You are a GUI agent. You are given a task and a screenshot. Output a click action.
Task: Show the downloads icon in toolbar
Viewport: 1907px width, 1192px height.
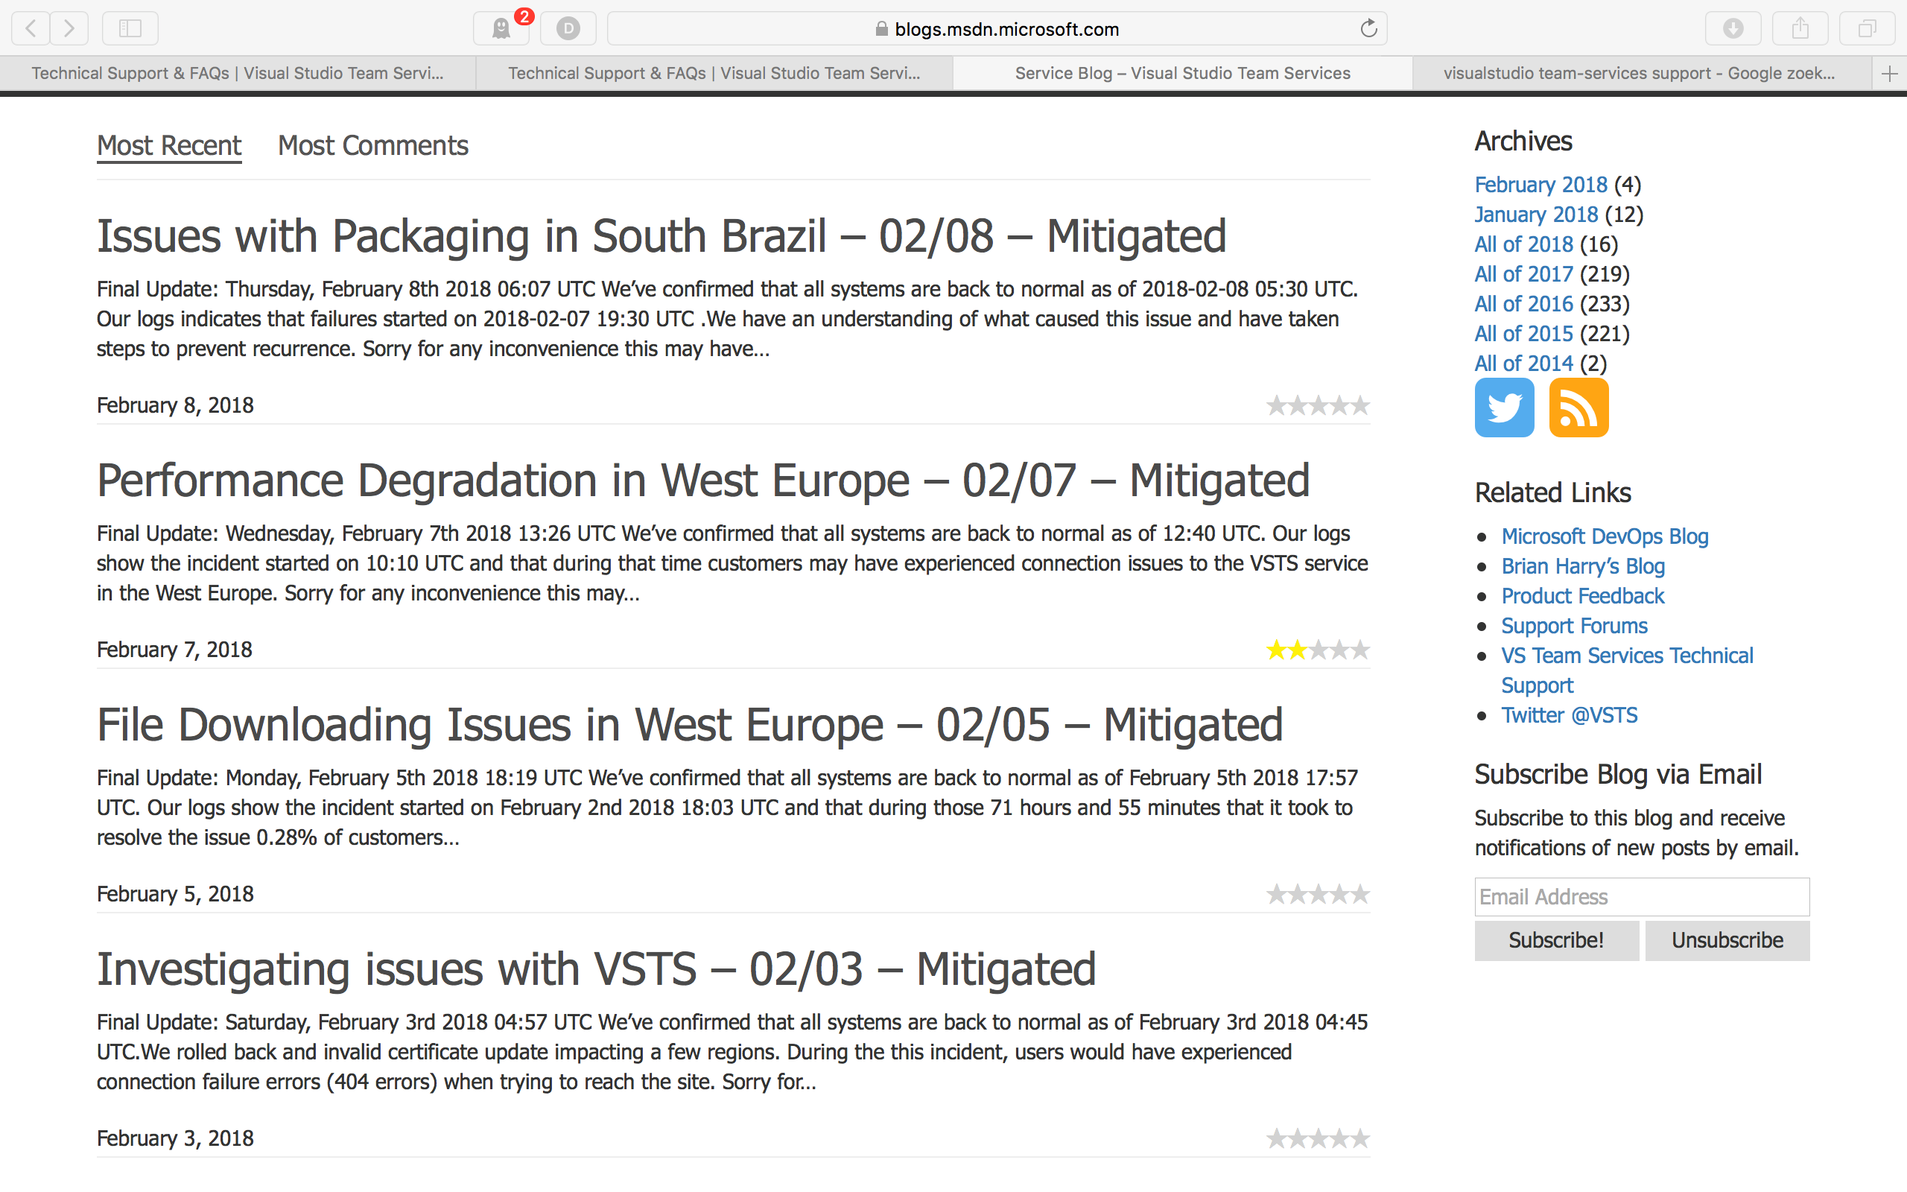tap(1733, 28)
